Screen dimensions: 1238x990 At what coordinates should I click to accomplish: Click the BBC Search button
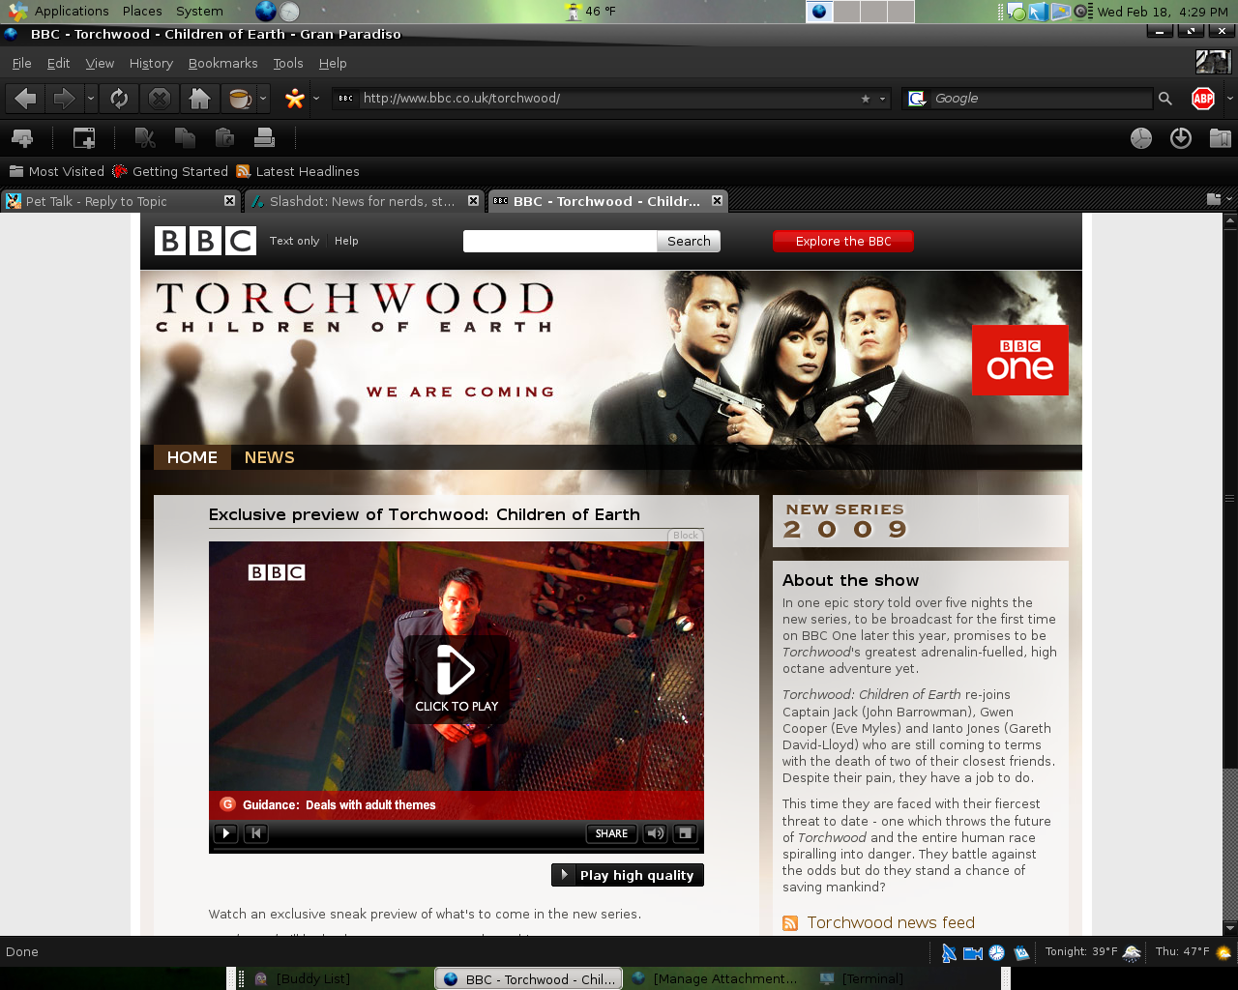tap(689, 242)
